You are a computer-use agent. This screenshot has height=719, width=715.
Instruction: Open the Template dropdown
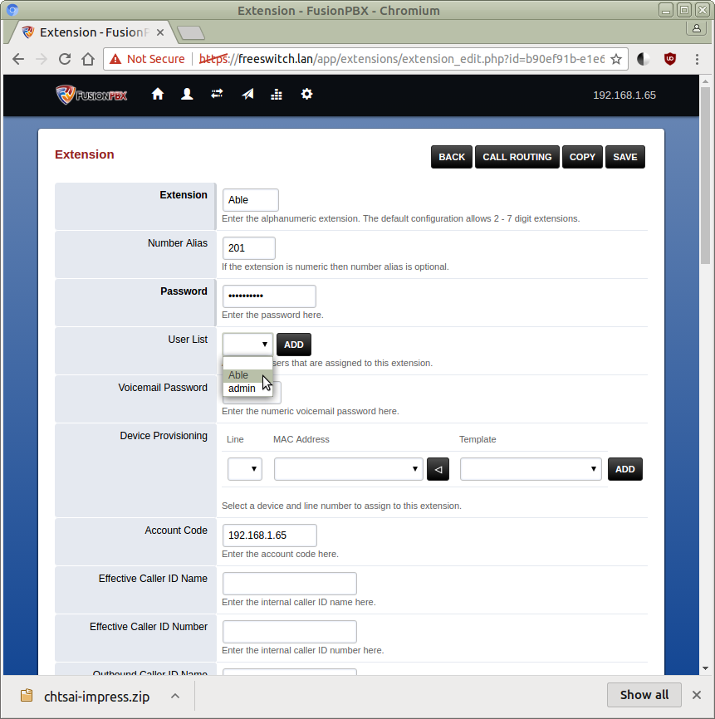pos(531,469)
